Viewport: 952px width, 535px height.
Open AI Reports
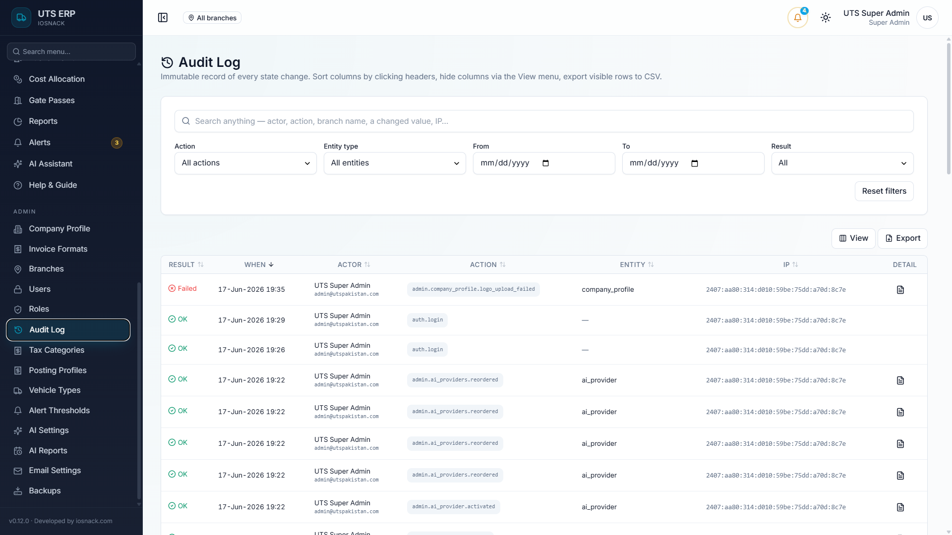pos(68,451)
